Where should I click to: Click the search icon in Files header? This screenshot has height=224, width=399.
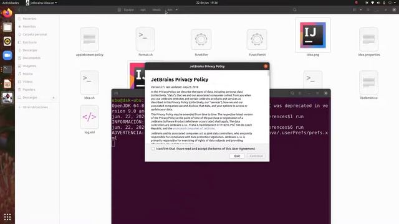click(295, 10)
